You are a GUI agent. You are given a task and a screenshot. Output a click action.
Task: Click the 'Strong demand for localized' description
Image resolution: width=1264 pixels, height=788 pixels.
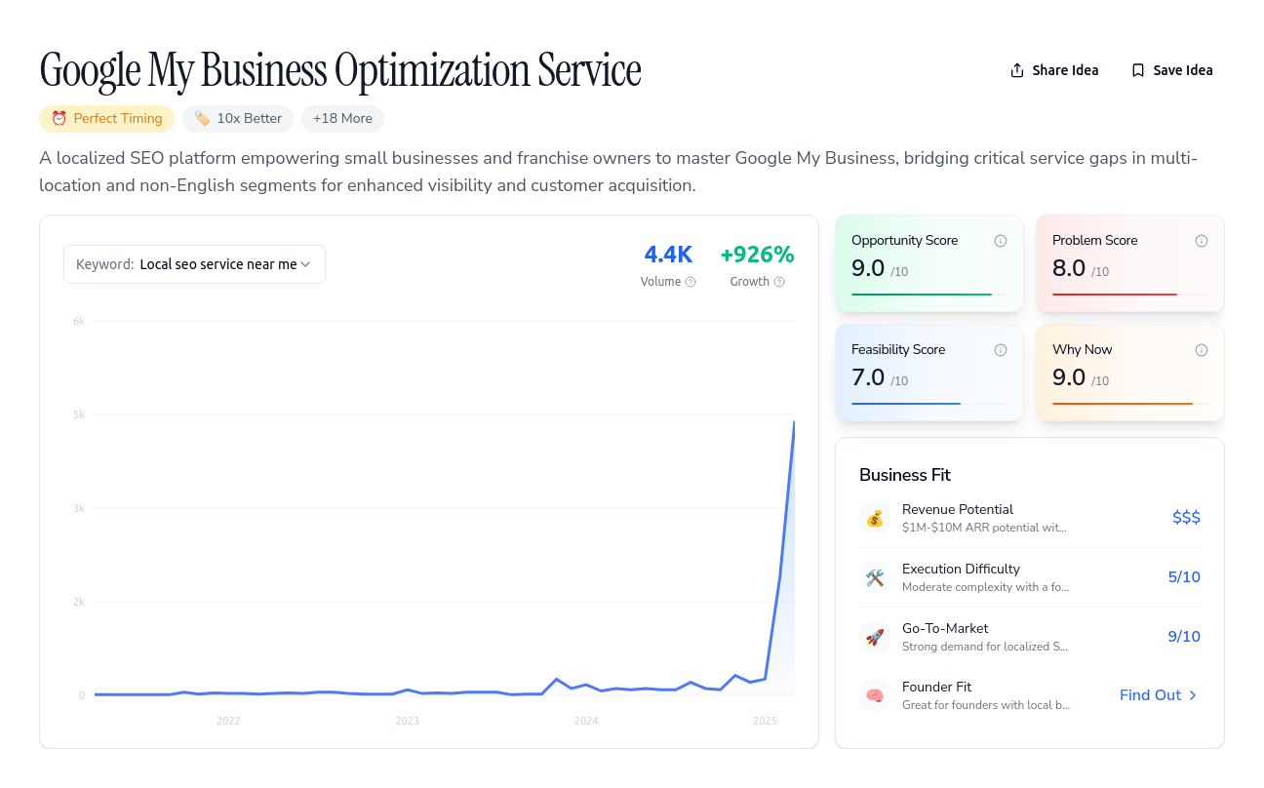984,647
